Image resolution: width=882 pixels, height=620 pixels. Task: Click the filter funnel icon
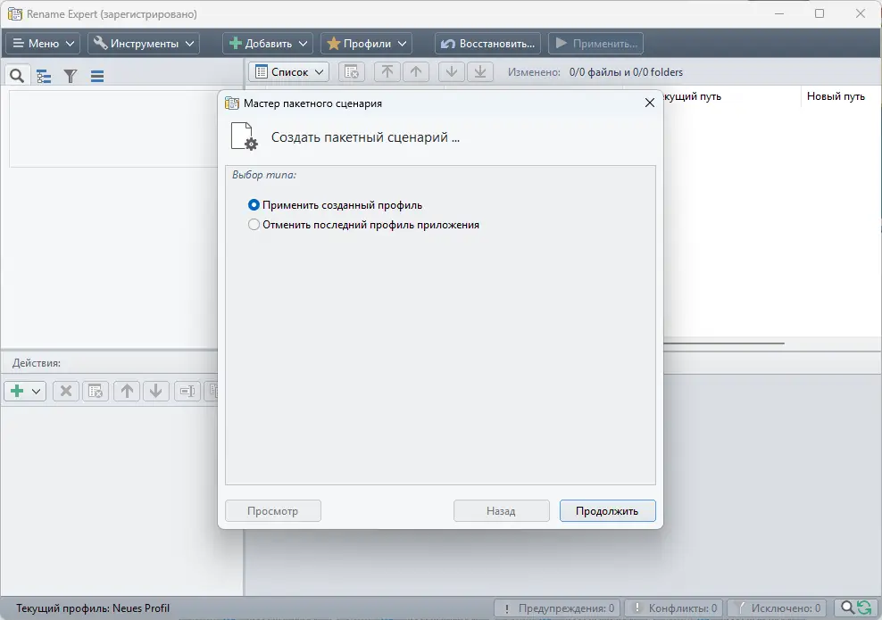[71, 76]
